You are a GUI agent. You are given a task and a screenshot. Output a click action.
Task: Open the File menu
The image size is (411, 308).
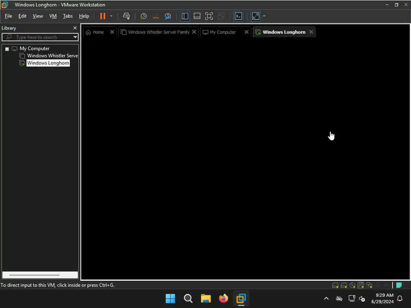click(8, 16)
